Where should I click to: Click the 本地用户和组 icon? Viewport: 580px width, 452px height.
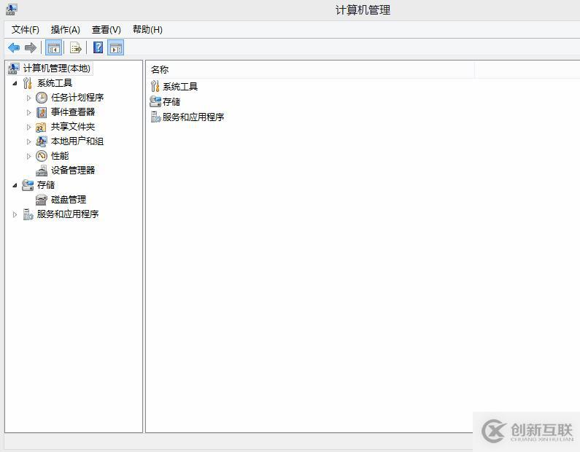point(42,141)
